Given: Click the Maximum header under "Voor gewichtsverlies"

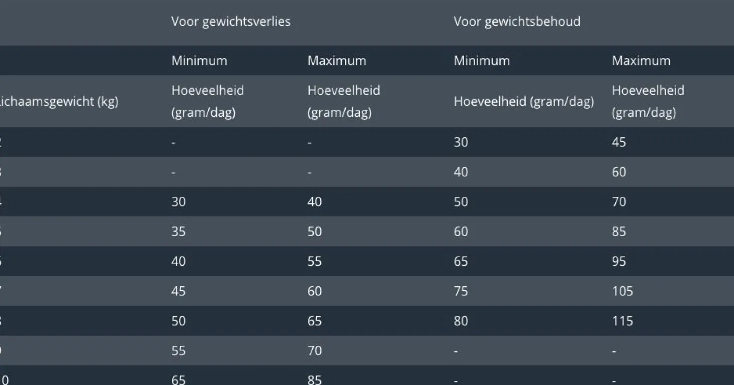Looking at the screenshot, I should tap(336, 61).
